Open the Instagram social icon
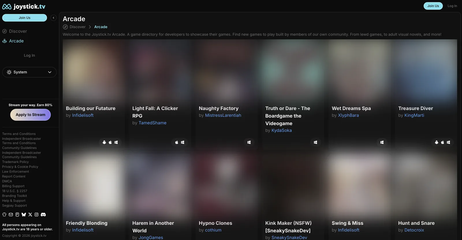This screenshot has width=462, height=240. [x=36, y=215]
